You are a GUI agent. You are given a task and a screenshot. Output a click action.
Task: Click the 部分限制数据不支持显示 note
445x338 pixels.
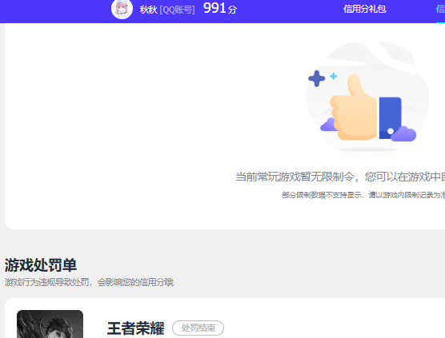[363, 195]
